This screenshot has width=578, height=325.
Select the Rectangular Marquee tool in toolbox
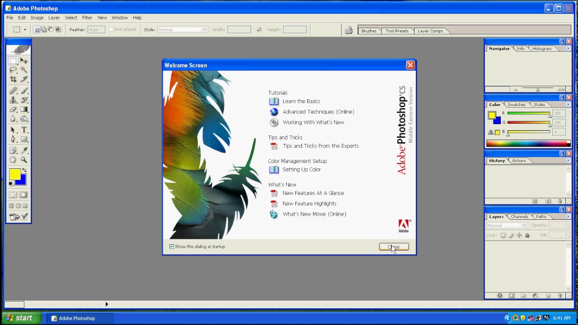tap(13, 60)
